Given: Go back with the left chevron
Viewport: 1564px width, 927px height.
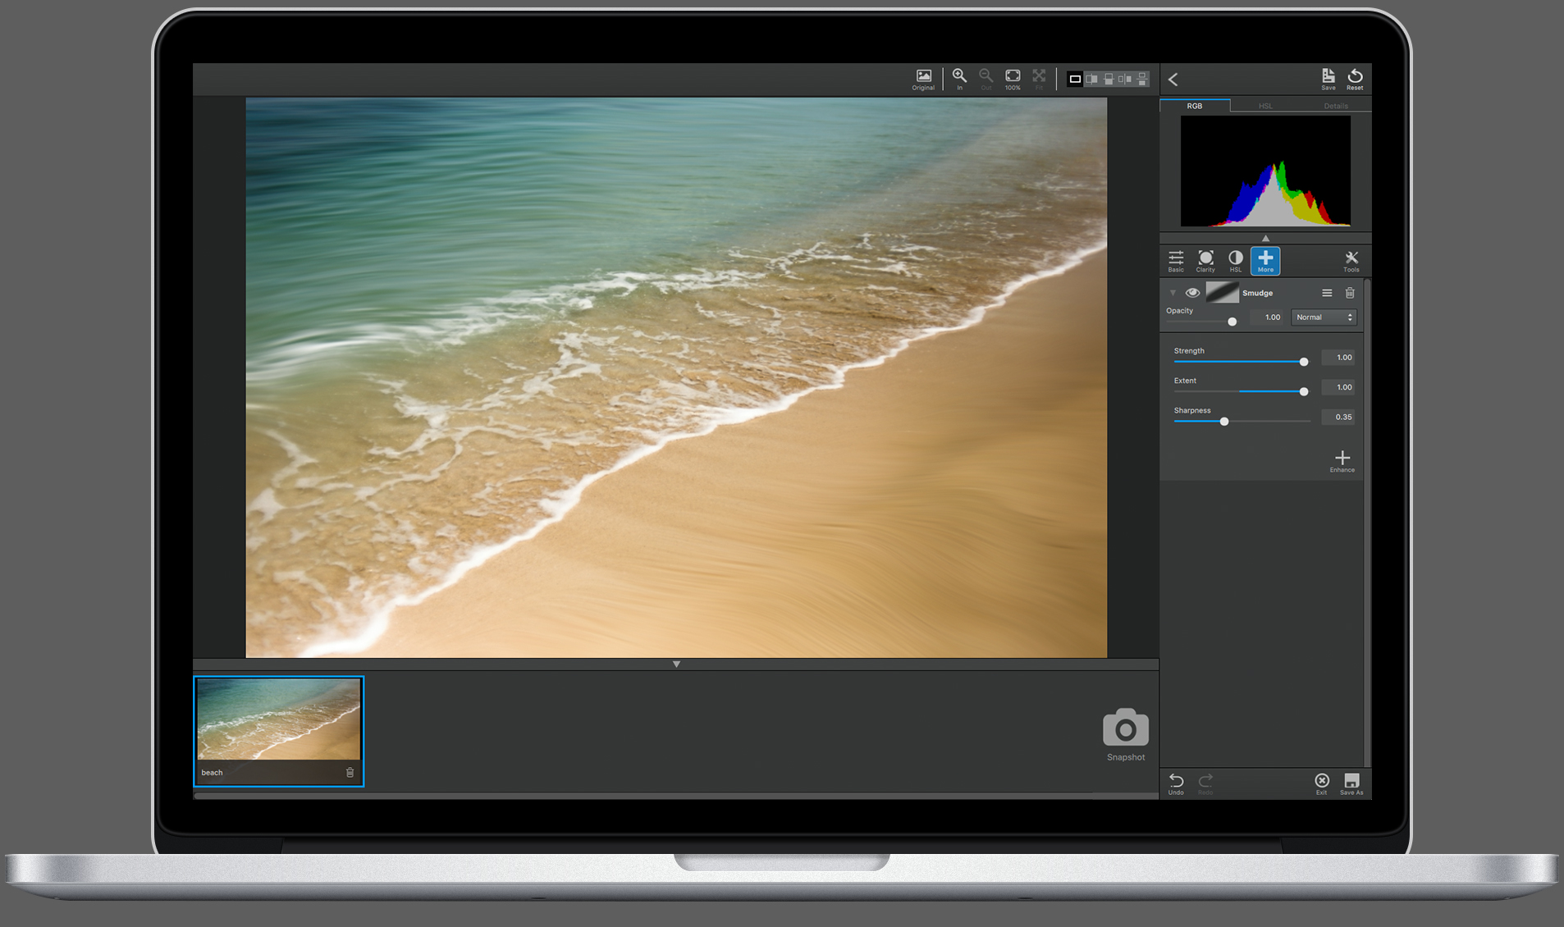Looking at the screenshot, I should click(x=1173, y=80).
